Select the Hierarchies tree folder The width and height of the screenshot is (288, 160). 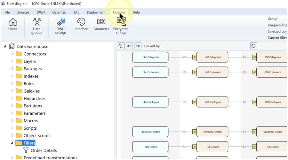pyautogui.click(x=35, y=98)
